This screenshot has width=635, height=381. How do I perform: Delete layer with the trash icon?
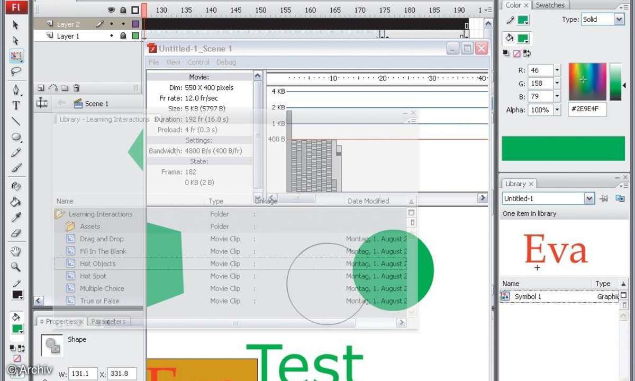tap(76, 88)
